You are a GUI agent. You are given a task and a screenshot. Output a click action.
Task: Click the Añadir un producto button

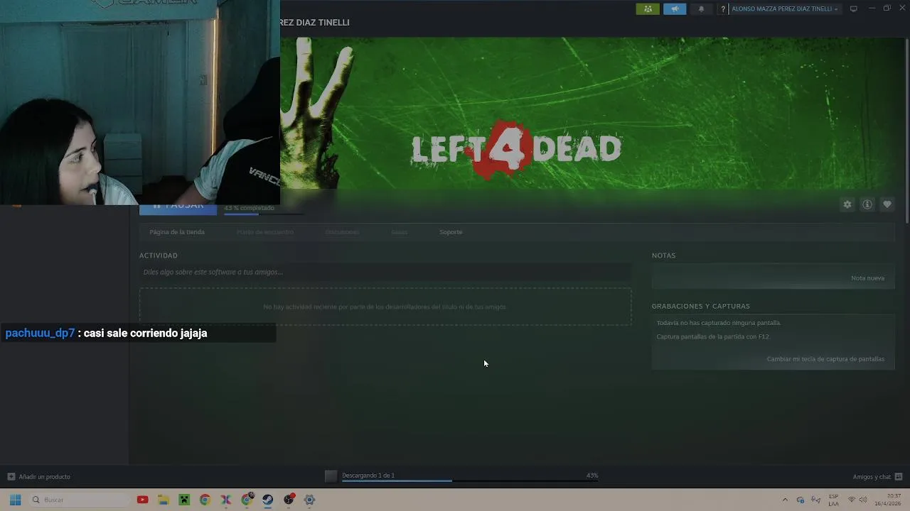[38, 477]
